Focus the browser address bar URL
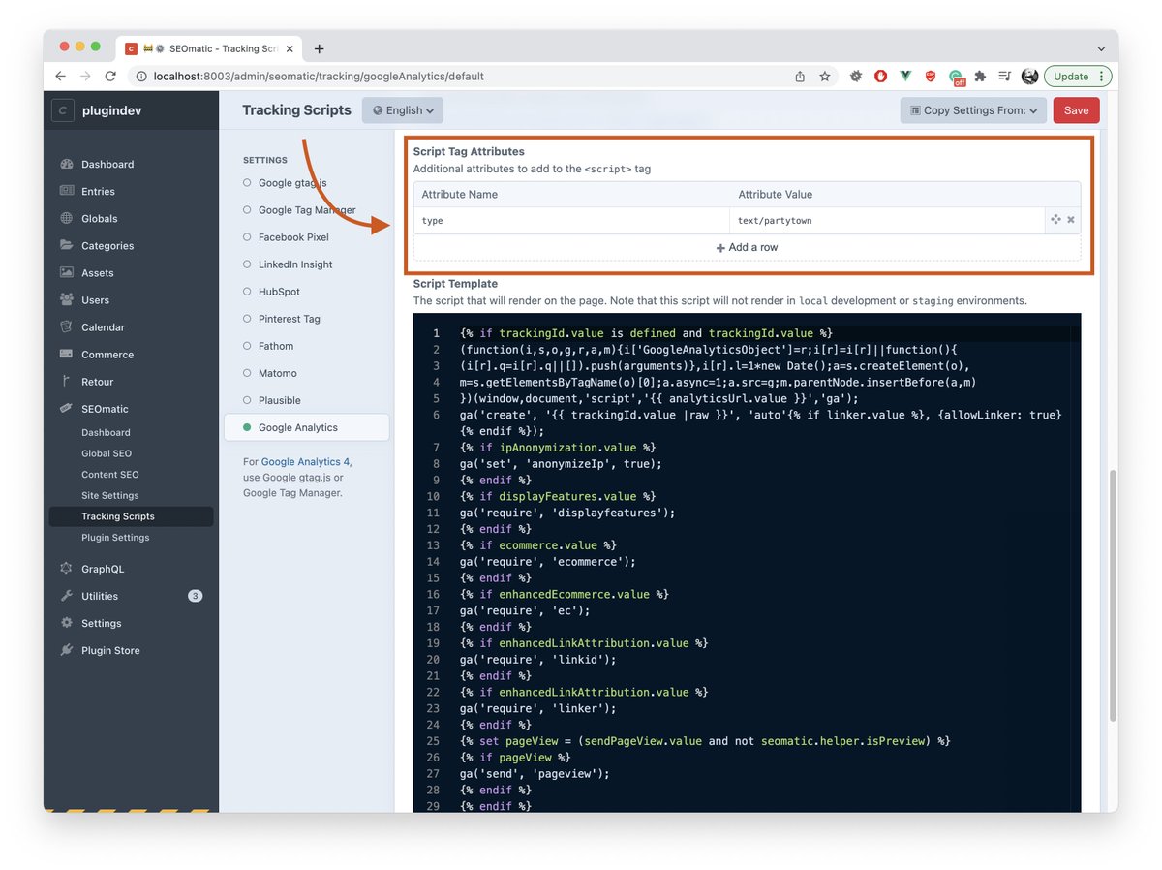Image resolution: width=1162 pixels, height=870 pixels. pyautogui.click(x=319, y=76)
